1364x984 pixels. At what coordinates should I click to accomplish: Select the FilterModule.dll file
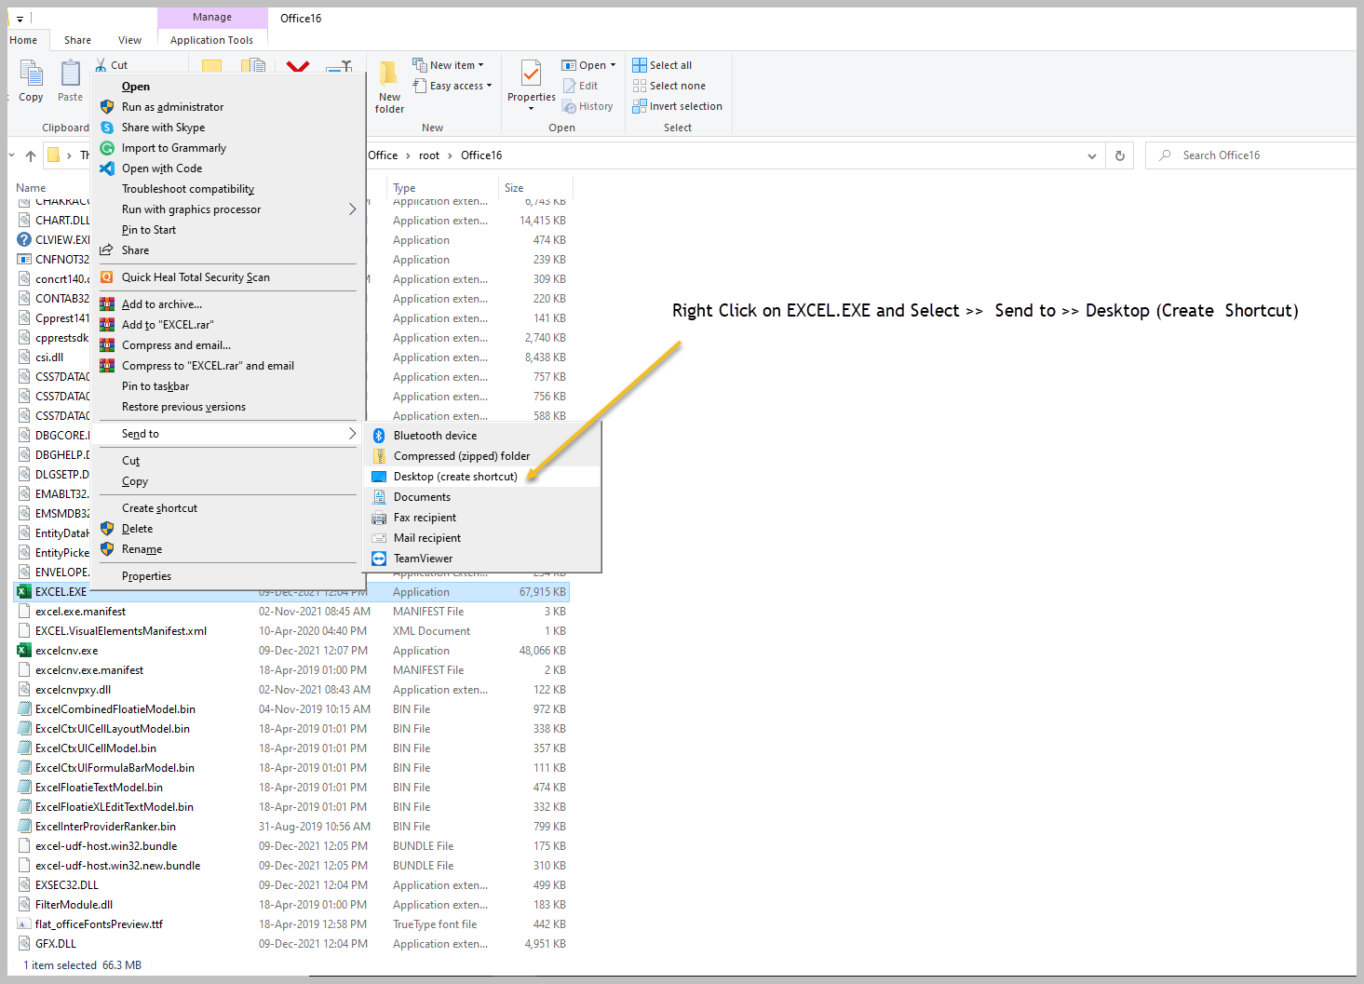[x=291, y=905]
